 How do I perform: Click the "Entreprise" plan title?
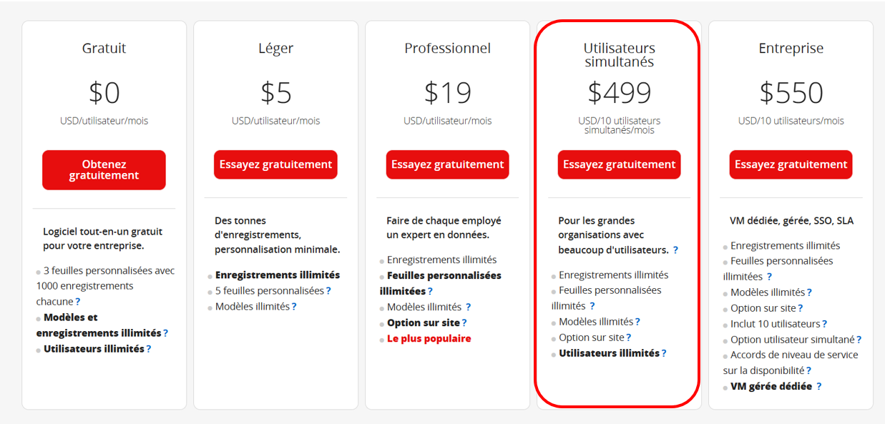791,49
